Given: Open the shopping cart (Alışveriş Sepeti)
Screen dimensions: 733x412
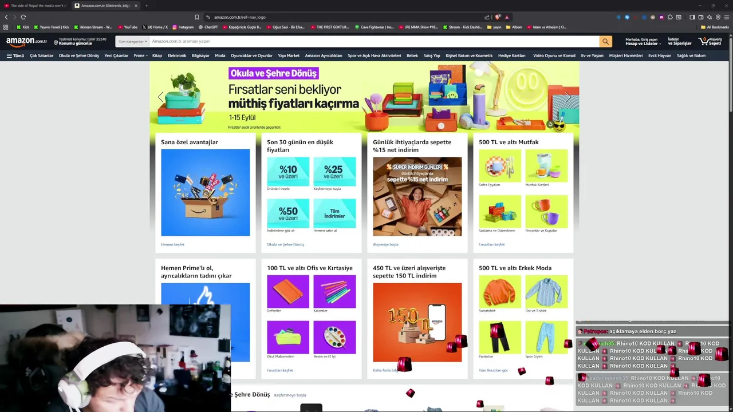Looking at the screenshot, I should pos(711,41).
